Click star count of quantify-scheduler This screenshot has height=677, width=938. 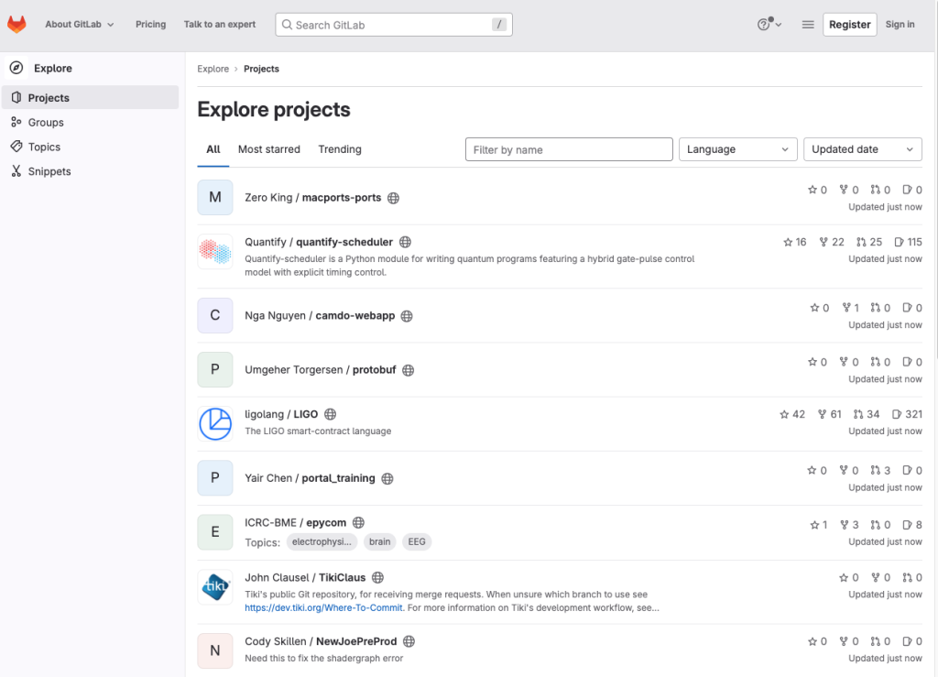(x=794, y=242)
